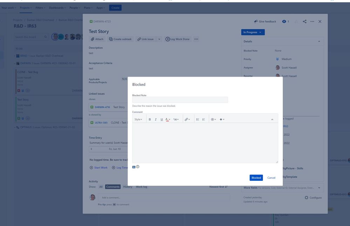Insert a bulleted list in the comment
The image size is (350, 226).
[198, 119]
